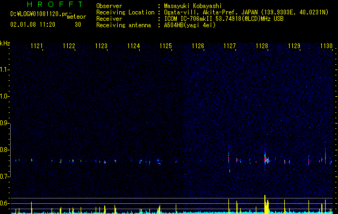Click the vertical echo streak just before 1127
The height and width of the screenshot is (214, 338).
point(228,158)
